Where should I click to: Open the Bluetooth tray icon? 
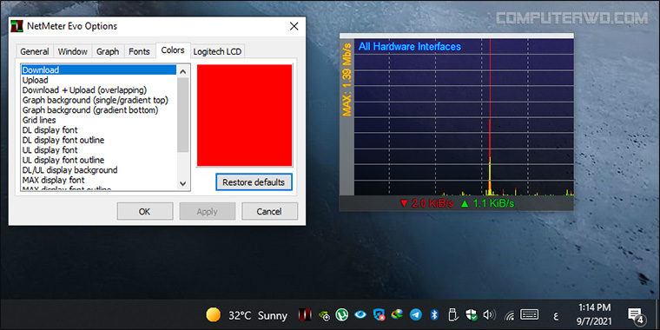434,314
